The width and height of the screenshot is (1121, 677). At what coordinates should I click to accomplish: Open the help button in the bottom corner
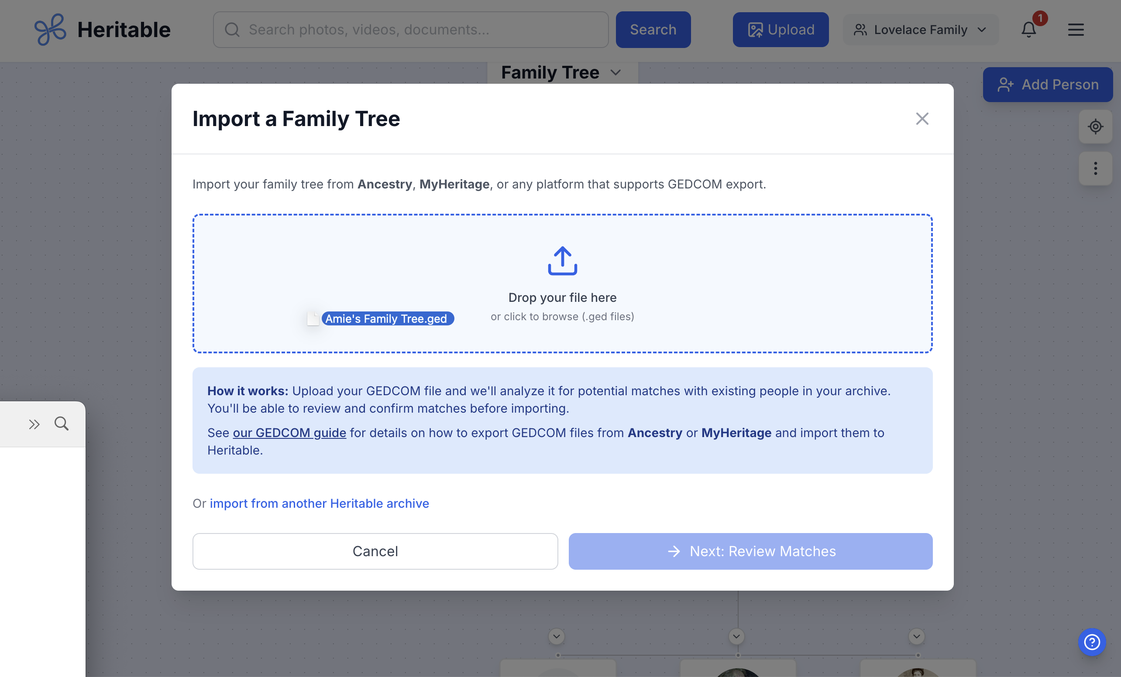pos(1092,642)
